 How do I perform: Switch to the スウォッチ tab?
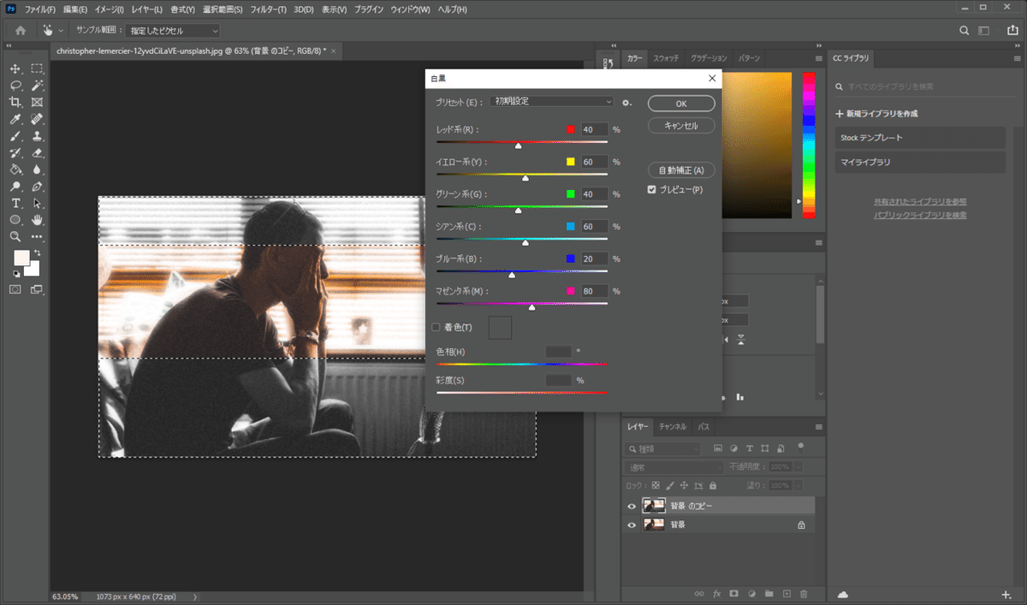click(x=666, y=58)
